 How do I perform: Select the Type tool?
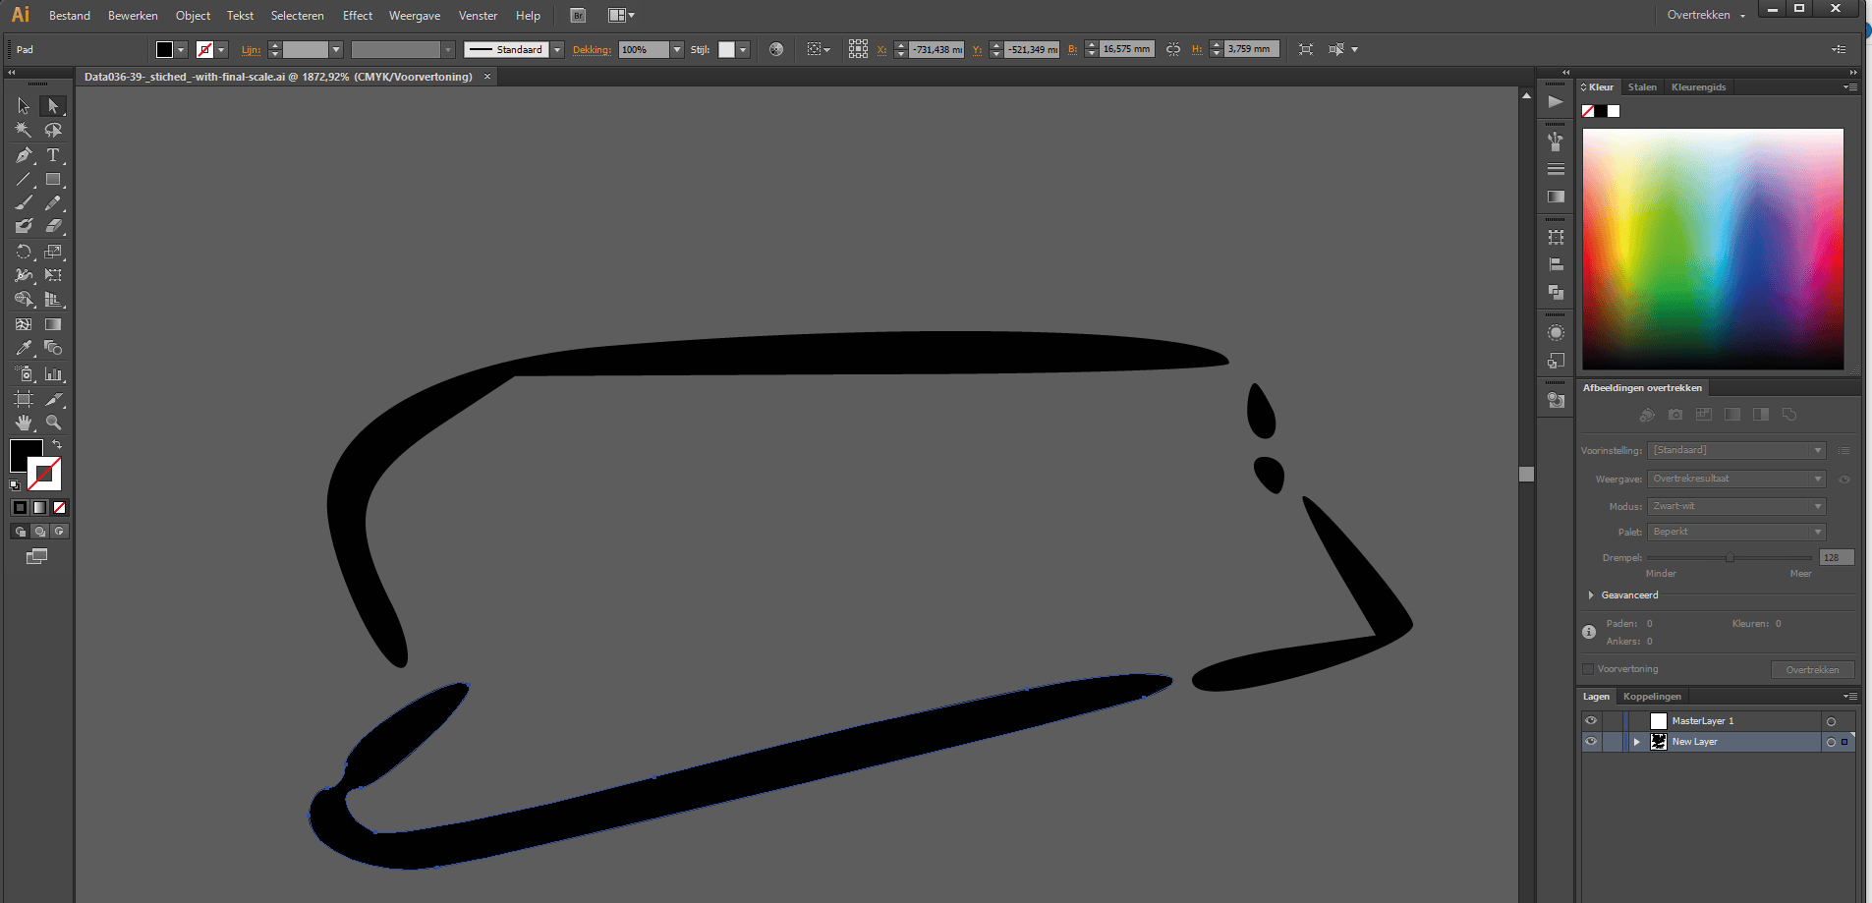point(53,155)
